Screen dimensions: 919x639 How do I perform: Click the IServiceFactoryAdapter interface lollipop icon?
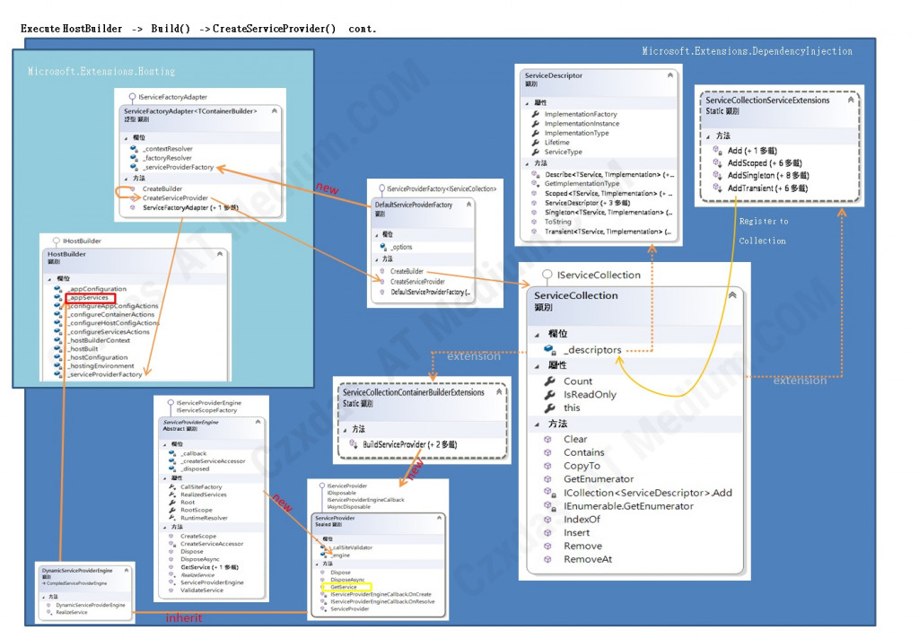(133, 97)
